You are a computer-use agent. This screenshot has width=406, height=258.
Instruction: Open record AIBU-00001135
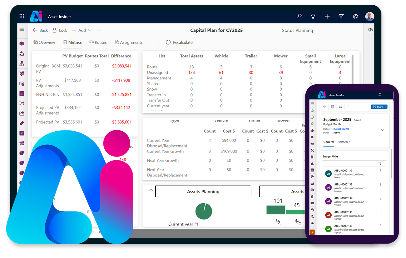[353, 215]
